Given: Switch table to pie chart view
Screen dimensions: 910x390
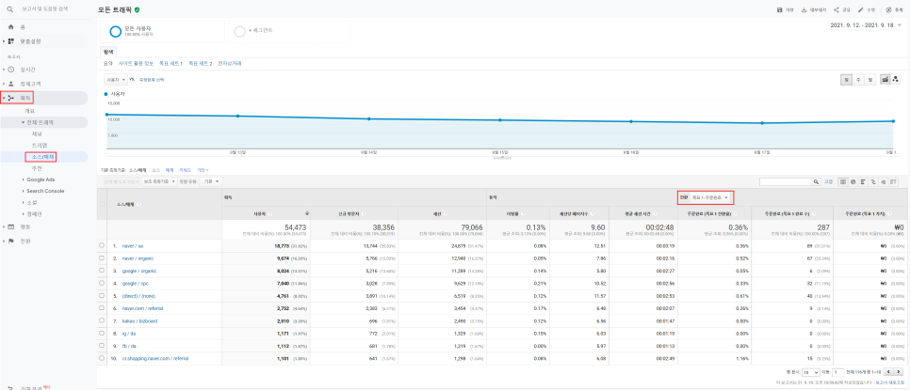Looking at the screenshot, I should (853, 181).
